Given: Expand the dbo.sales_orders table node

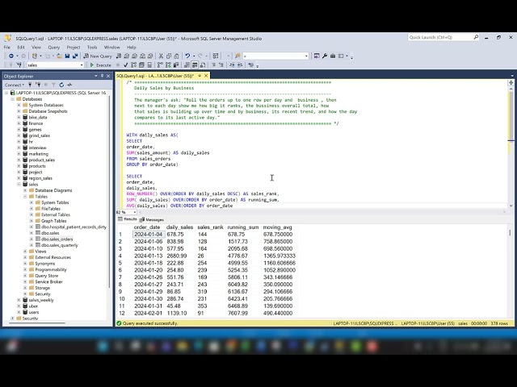Looking at the screenshot, I should (32, 239).
